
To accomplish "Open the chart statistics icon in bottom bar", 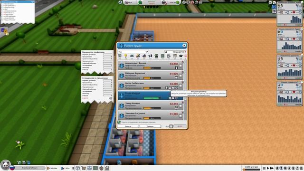I will pyautogui.click(x=107, y=168).
